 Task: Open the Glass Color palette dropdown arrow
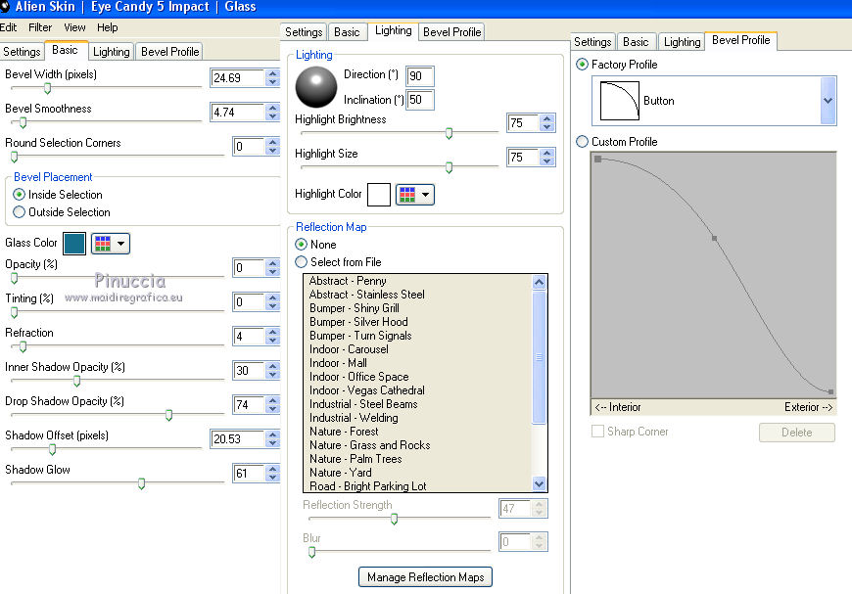[x=120, y=244]
